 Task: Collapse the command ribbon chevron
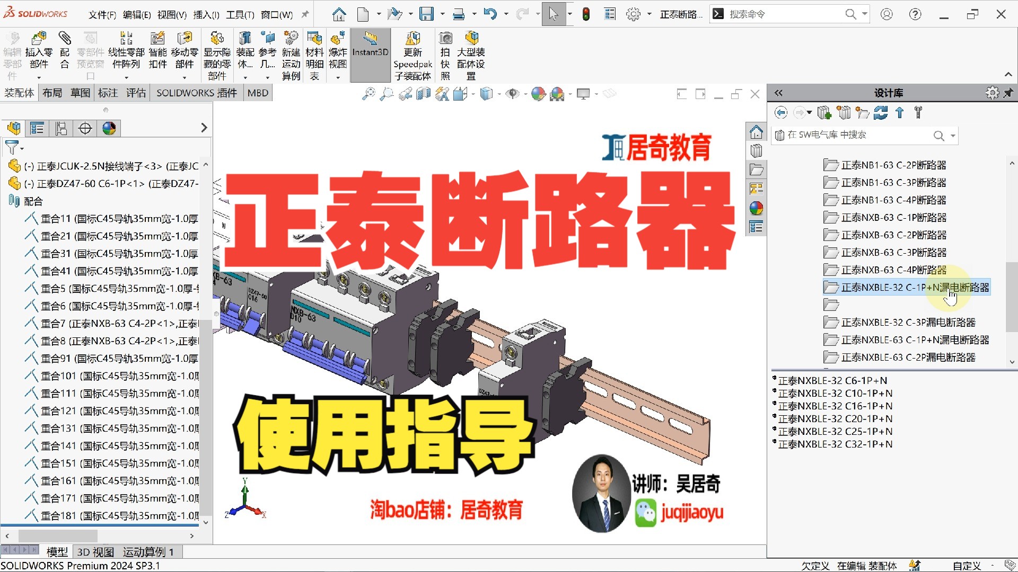click(x=1008, y=75)
